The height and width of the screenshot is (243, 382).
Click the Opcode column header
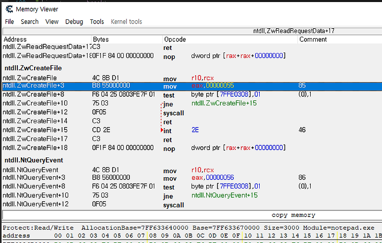(230, 40)
